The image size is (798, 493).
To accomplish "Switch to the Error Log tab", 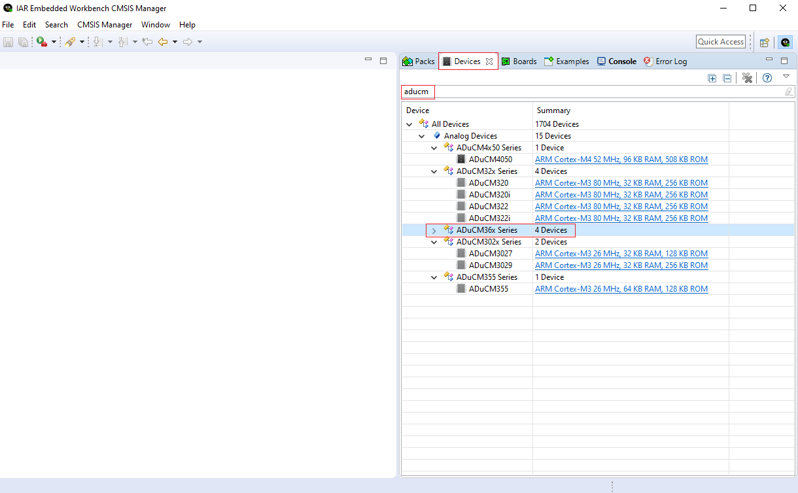I will (665, 61).
